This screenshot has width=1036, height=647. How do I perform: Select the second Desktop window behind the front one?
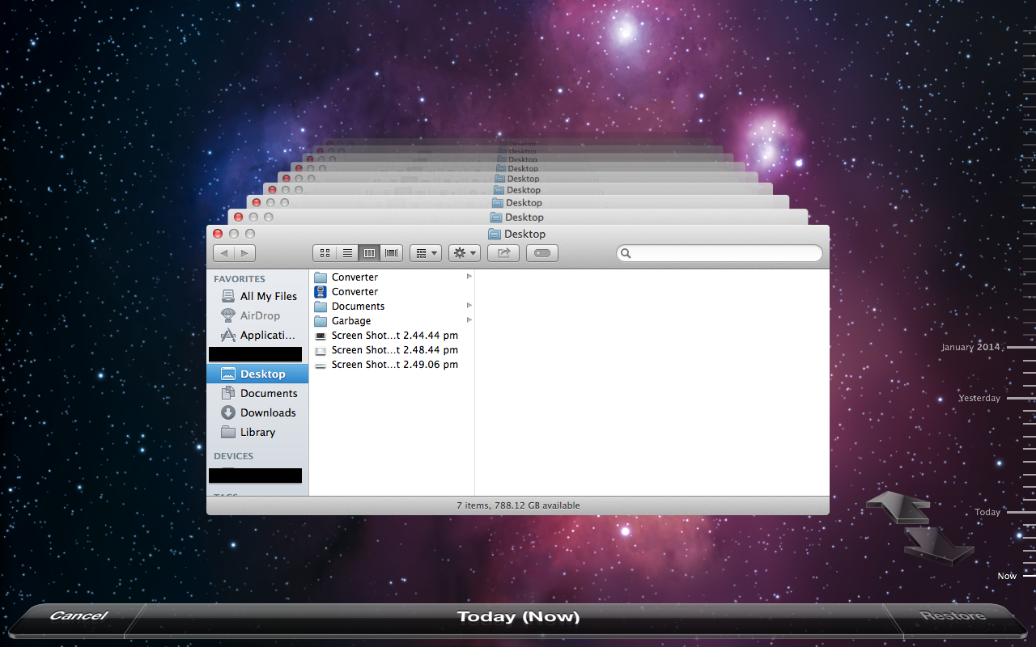pos(518,217)
